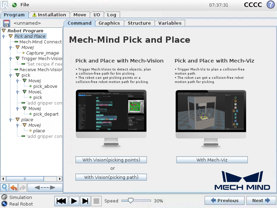Click the save program floppy disk icon
This screenshot has width=277, height=208.
click(6, 23)
